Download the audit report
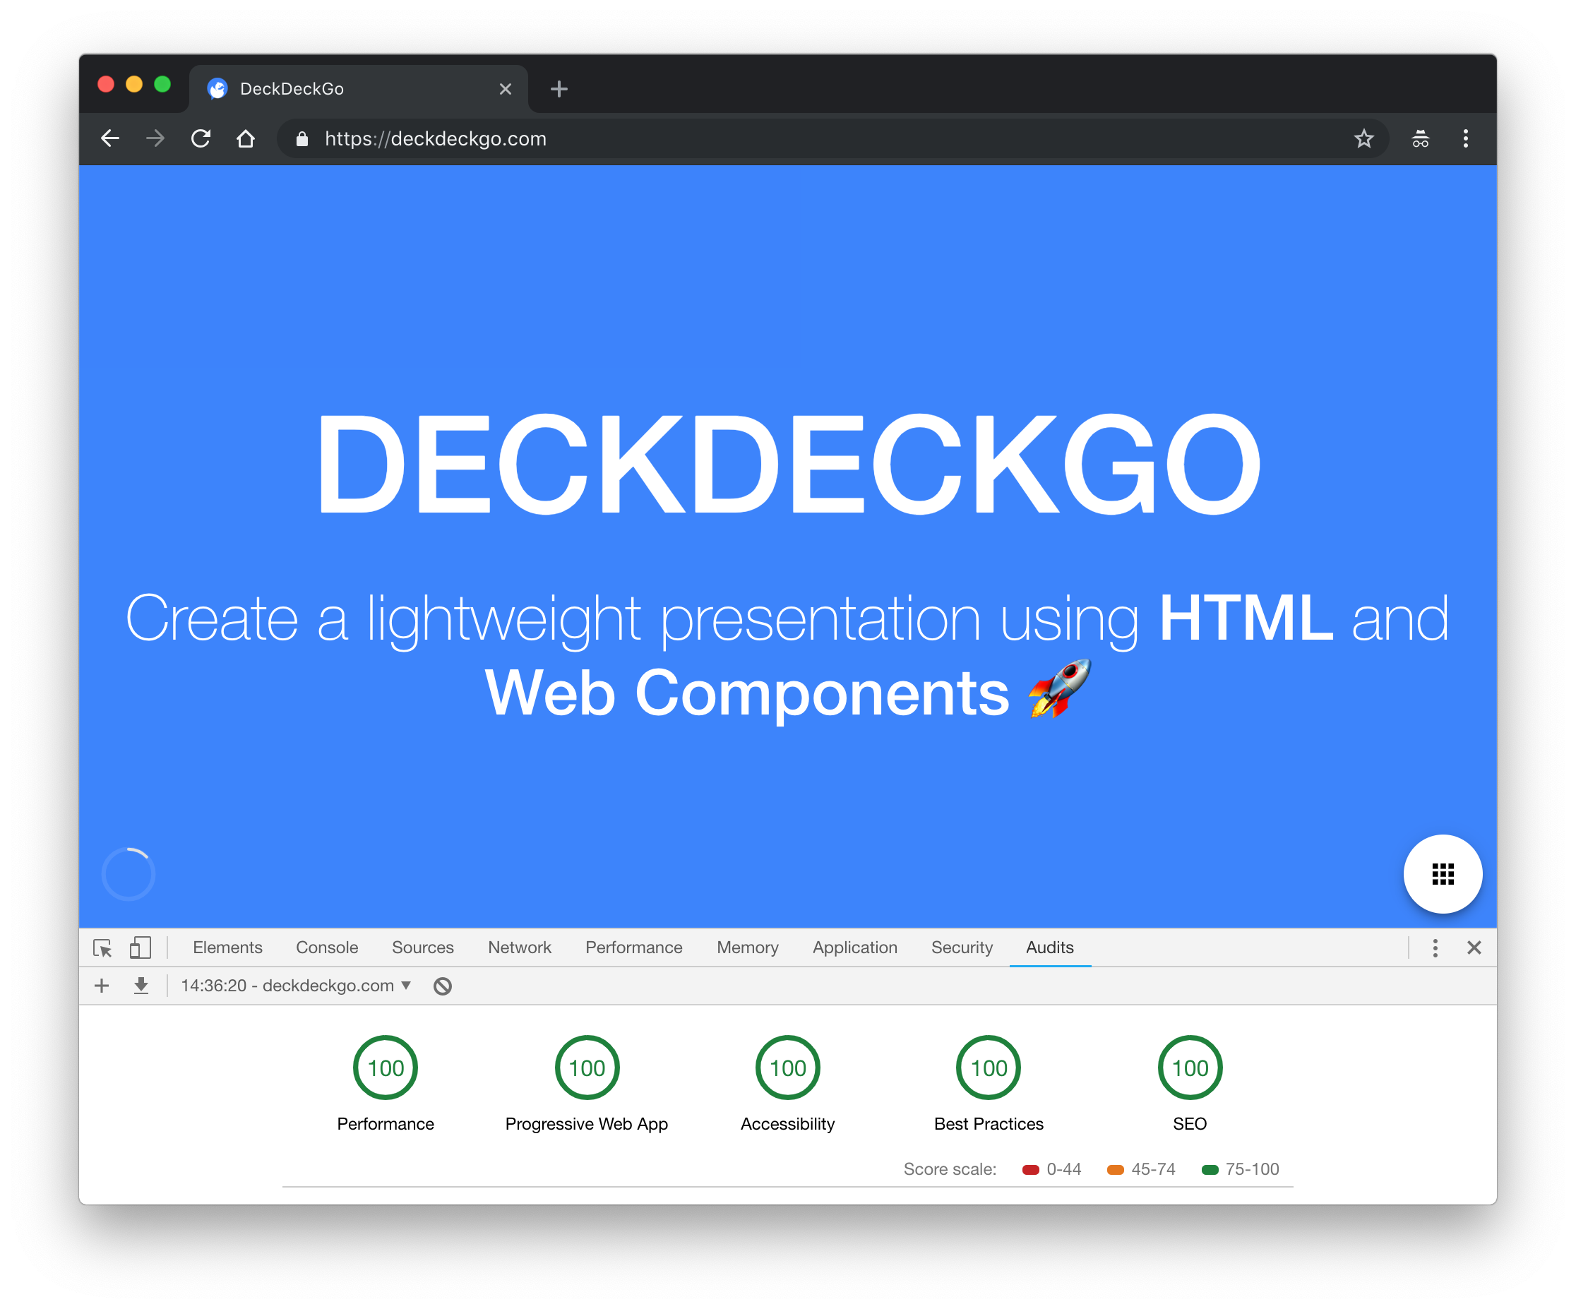 [x=141, y=986]
